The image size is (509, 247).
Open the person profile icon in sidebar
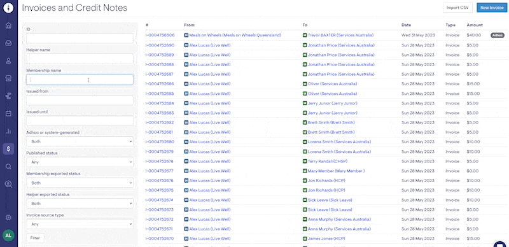[x=8, y=60]
